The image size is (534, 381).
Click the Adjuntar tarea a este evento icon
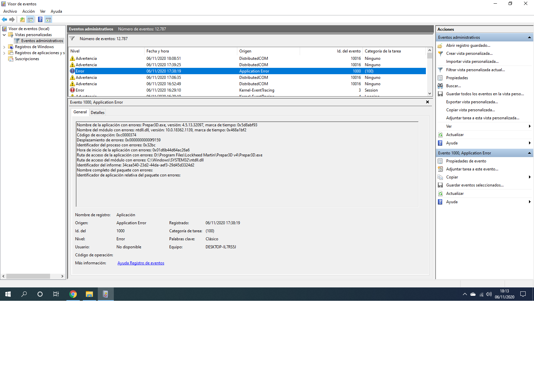pyautogui.click(x=440, y=169)
